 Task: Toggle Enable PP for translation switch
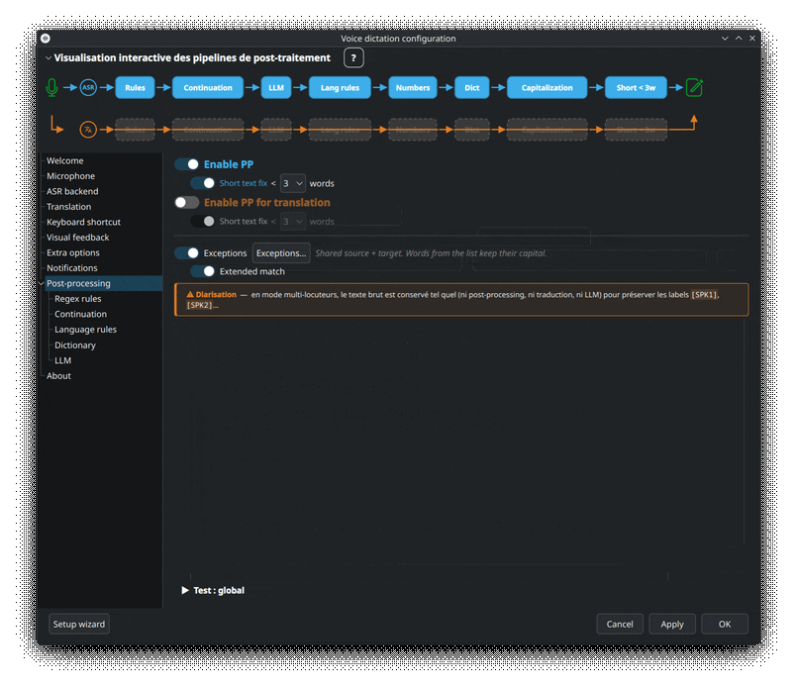coord(186,202)
